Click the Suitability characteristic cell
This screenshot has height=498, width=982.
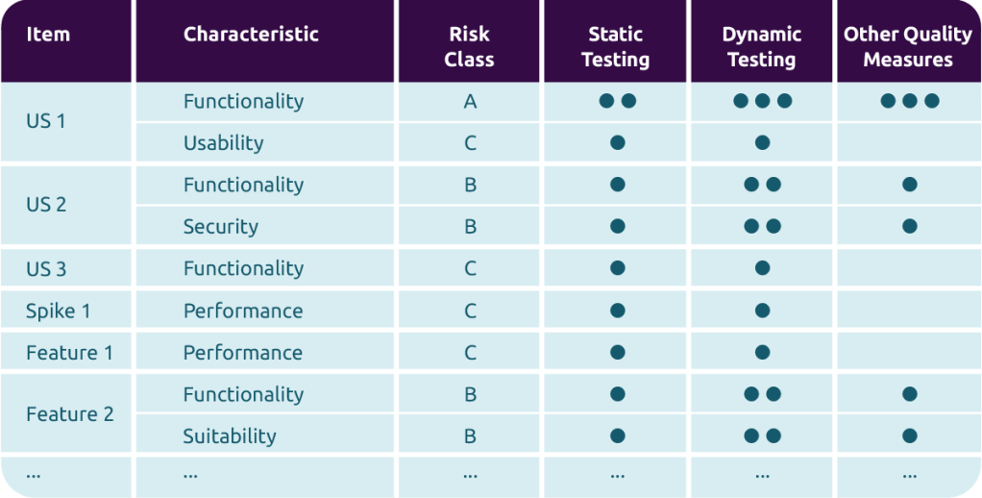230,436
